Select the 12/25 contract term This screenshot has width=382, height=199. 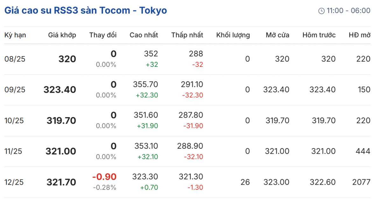point(15,182)
